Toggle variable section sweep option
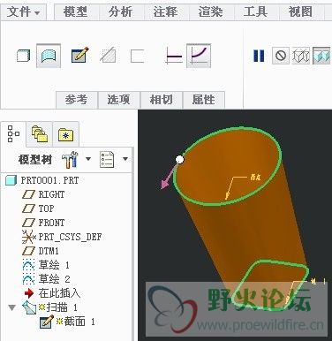 [199, 56]
